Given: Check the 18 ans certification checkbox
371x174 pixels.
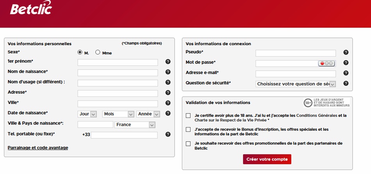Looking at the screenshot, I should [188, 115].
